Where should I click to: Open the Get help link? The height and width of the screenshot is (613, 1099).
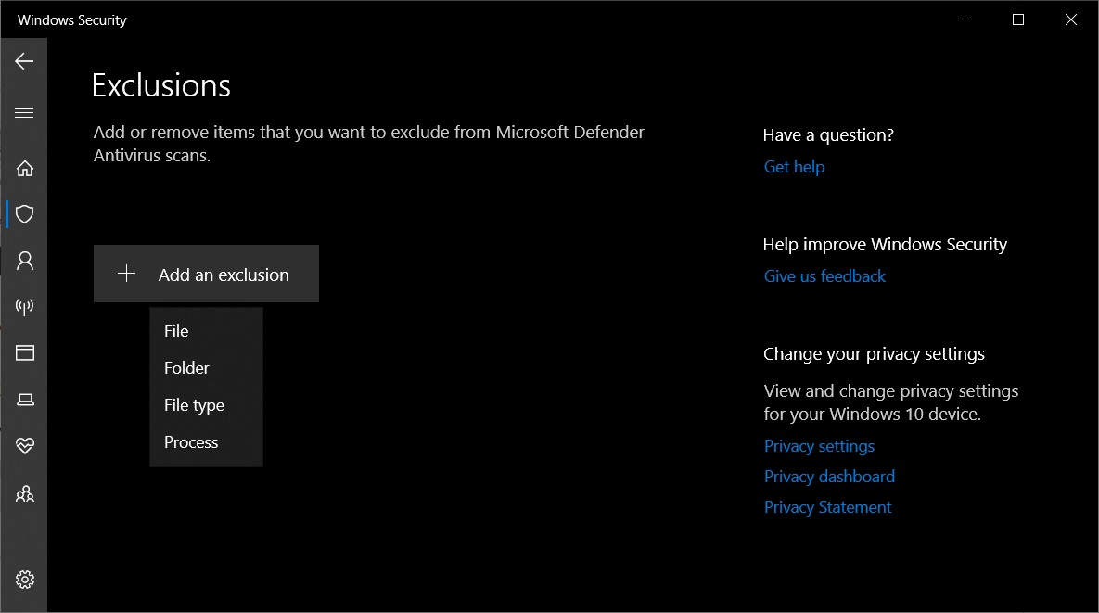tap(794, 167)
